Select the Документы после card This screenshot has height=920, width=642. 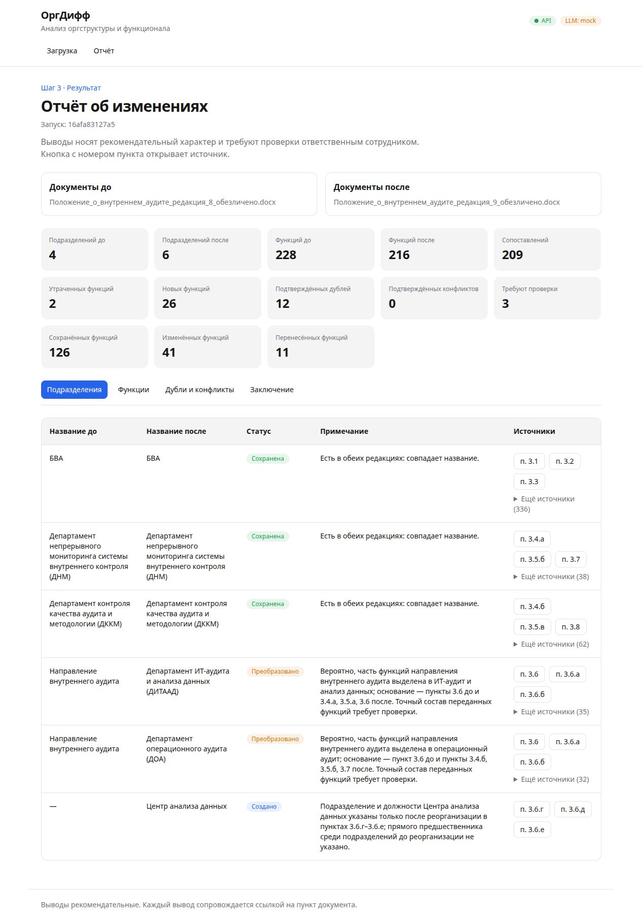point(463,194)
